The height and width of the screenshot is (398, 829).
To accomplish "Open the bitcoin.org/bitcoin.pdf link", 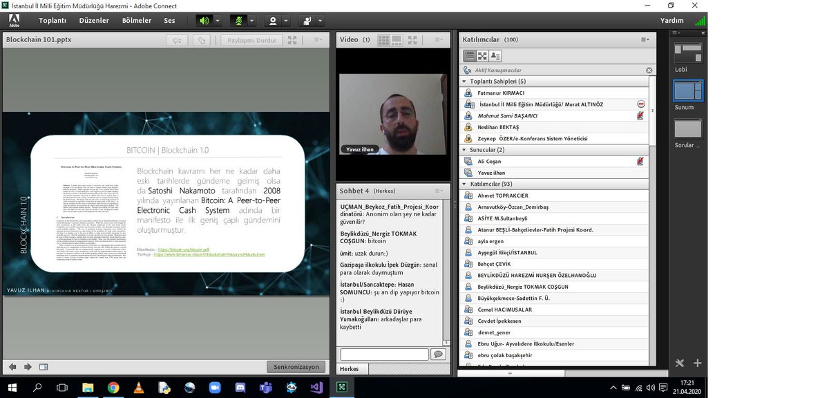I will pyautogui.click(x=184, y=249).
